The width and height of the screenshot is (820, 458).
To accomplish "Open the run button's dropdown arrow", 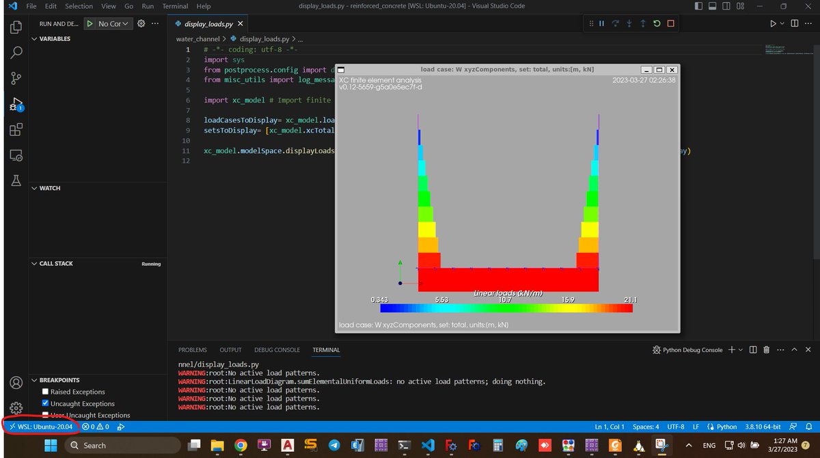I will [782, 23].
